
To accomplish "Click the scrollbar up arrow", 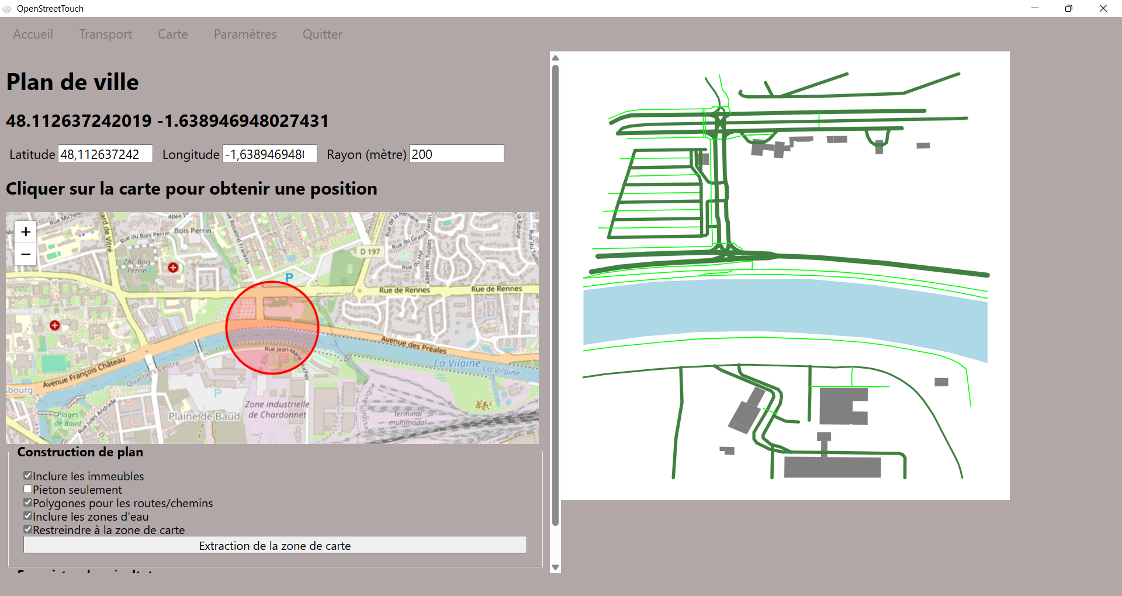I will 555,58.
